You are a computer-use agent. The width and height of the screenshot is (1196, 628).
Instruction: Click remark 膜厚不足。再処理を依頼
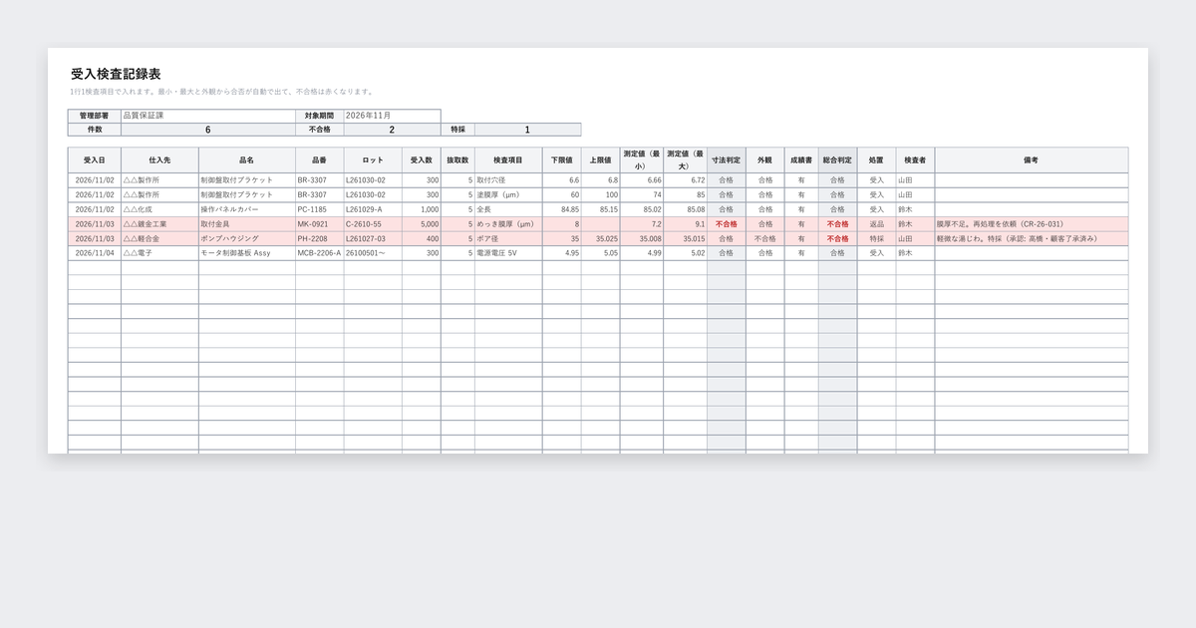click(x=1032, y=224)
